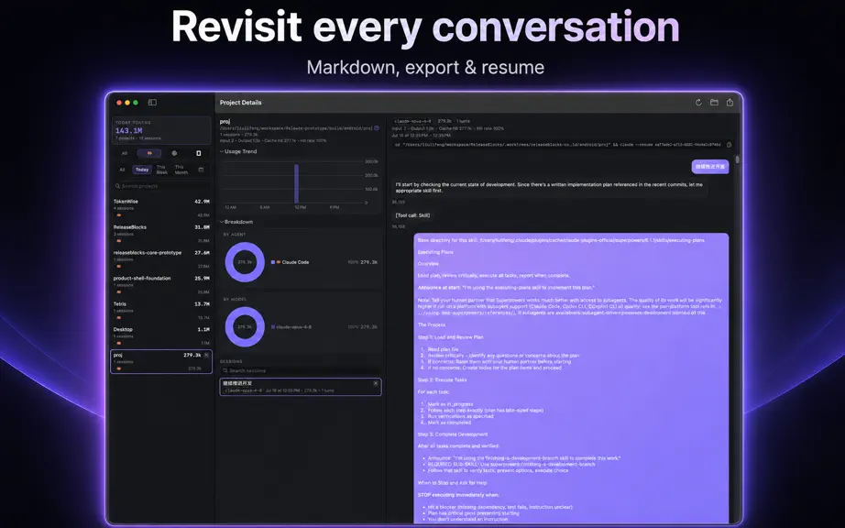Viewport: 845px width, 528px height.
Task: Select the All time range tab
Action: (122, 170)
